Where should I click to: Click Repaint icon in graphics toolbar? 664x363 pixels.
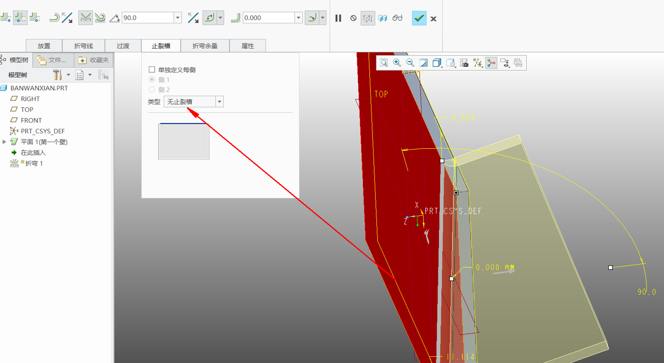click(x=424, y=63)
